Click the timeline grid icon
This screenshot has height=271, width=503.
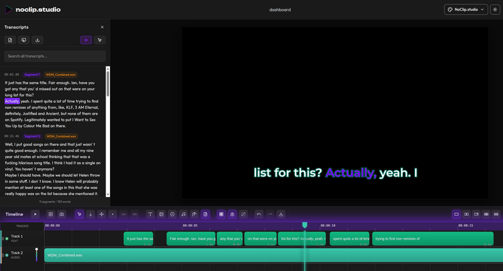[x=50, y=215]
